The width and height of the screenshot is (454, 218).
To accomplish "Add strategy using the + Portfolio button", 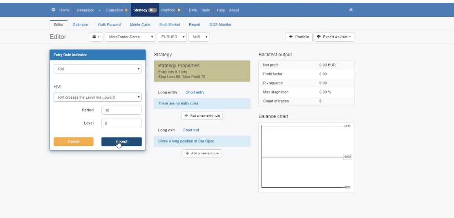I will click(x=299, y=37).
